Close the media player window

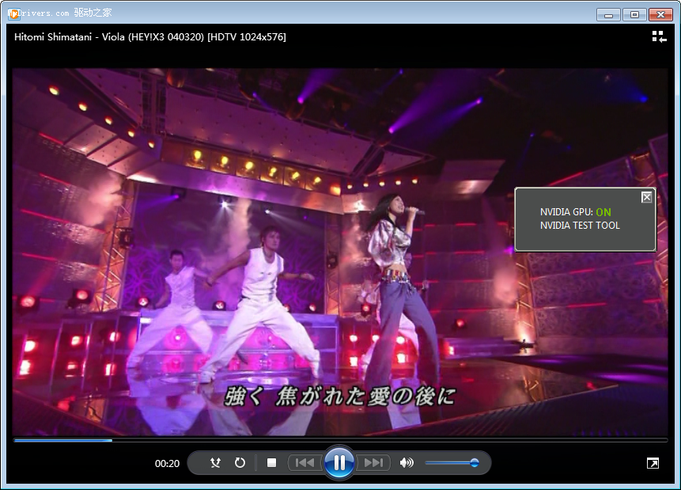click(x=660, y=15)
